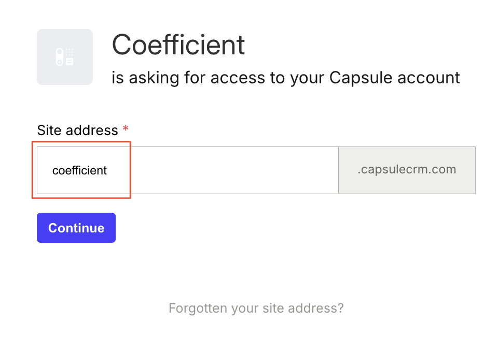Click the red required asterisk
The width and height of the screenshot is (499, 353).
pyautogui.click(x=126, y=129)
